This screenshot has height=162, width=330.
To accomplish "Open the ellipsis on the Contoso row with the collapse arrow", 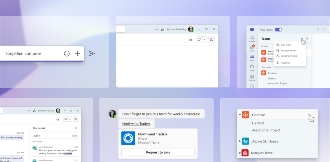I will (310, 115).
